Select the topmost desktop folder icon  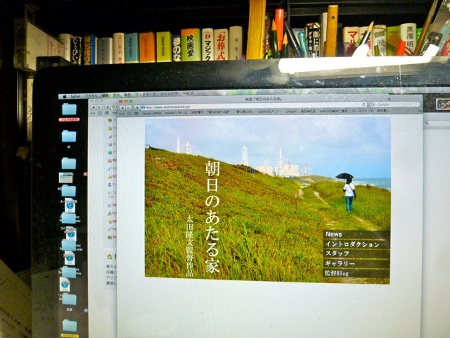69,110
